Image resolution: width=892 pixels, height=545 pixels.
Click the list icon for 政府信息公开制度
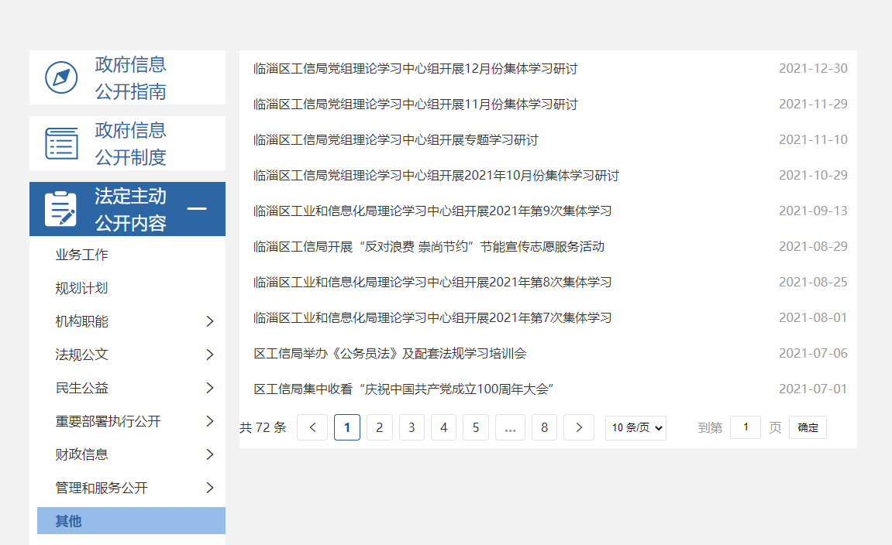(x=61, y=144)
